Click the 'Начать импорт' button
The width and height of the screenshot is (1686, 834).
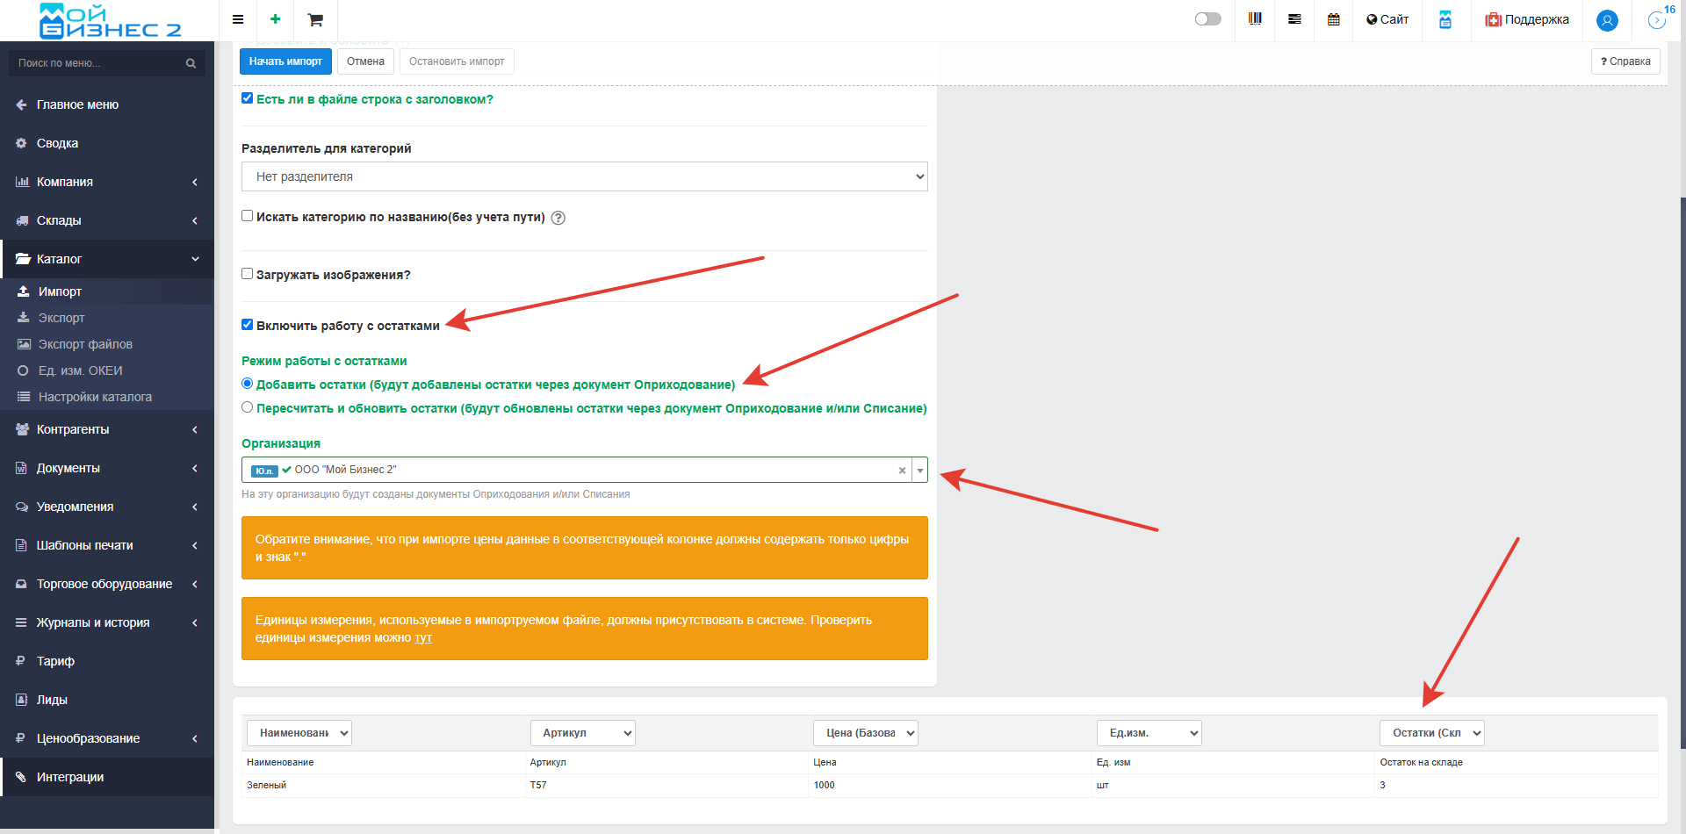[x=285, y=61]
